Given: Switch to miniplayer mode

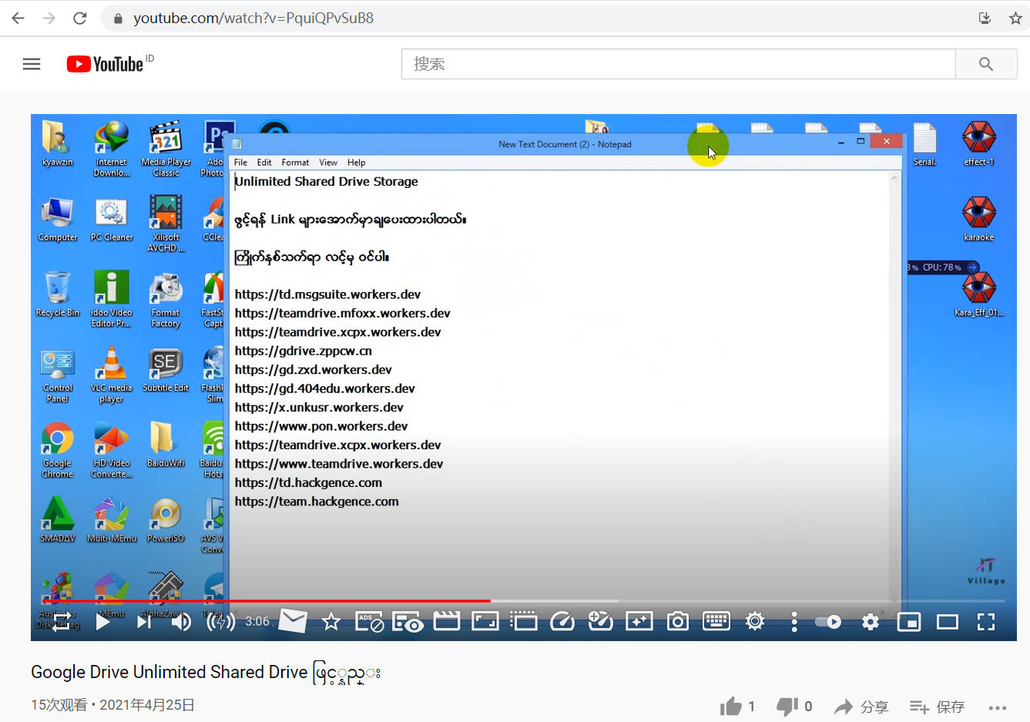Looking at the screenshot, I should (909, 622).
